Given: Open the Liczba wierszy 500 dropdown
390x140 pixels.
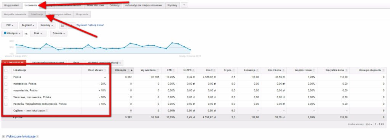Looking at the screenshot, I should tap(369, 124).
